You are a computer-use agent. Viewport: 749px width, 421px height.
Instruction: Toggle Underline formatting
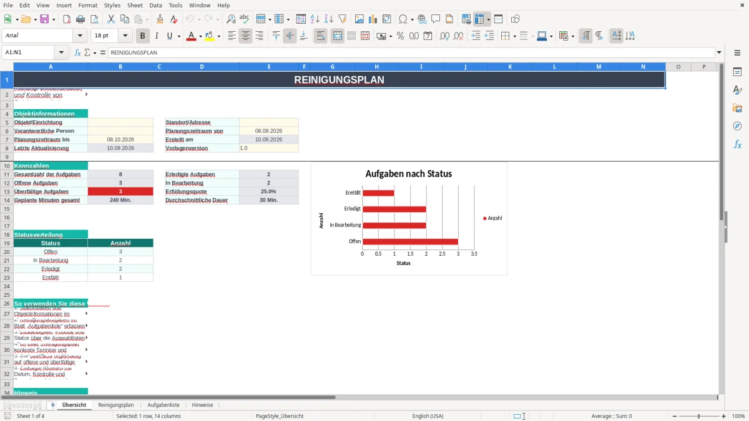point(170,36)
